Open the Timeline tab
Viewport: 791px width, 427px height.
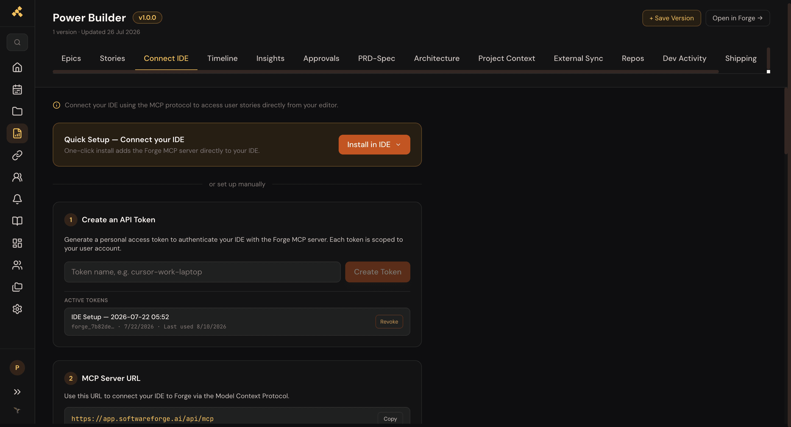pyautogui.click(x=222, y=58)
